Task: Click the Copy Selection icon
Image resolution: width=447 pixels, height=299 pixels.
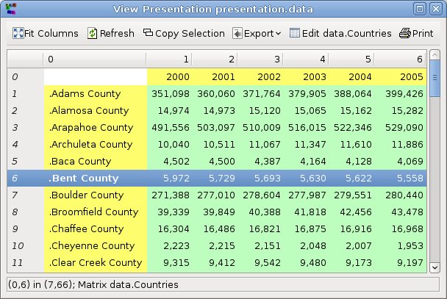Action: [148, 32]
